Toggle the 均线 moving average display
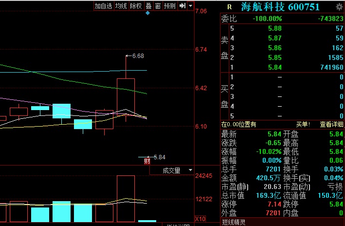 [121, 6]
